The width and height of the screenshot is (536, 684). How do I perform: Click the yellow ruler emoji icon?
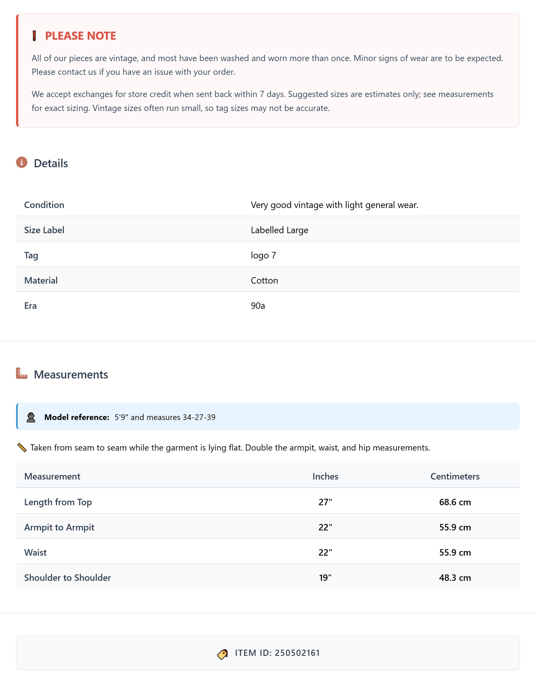pyautogui.click(x=22, y=447)
